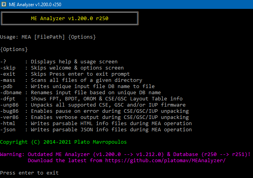Click the ME Analyzer title bar icon
This screenshot has height=178, width=253.
click(x=4, y=4)
